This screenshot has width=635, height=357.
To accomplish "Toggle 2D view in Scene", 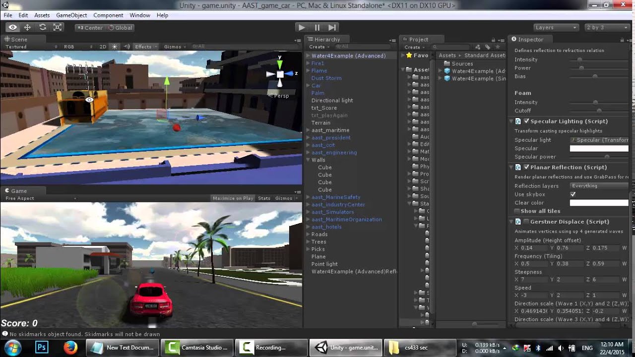I will pos(103,47).
